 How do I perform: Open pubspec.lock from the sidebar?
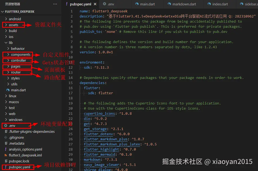point(19,161)
